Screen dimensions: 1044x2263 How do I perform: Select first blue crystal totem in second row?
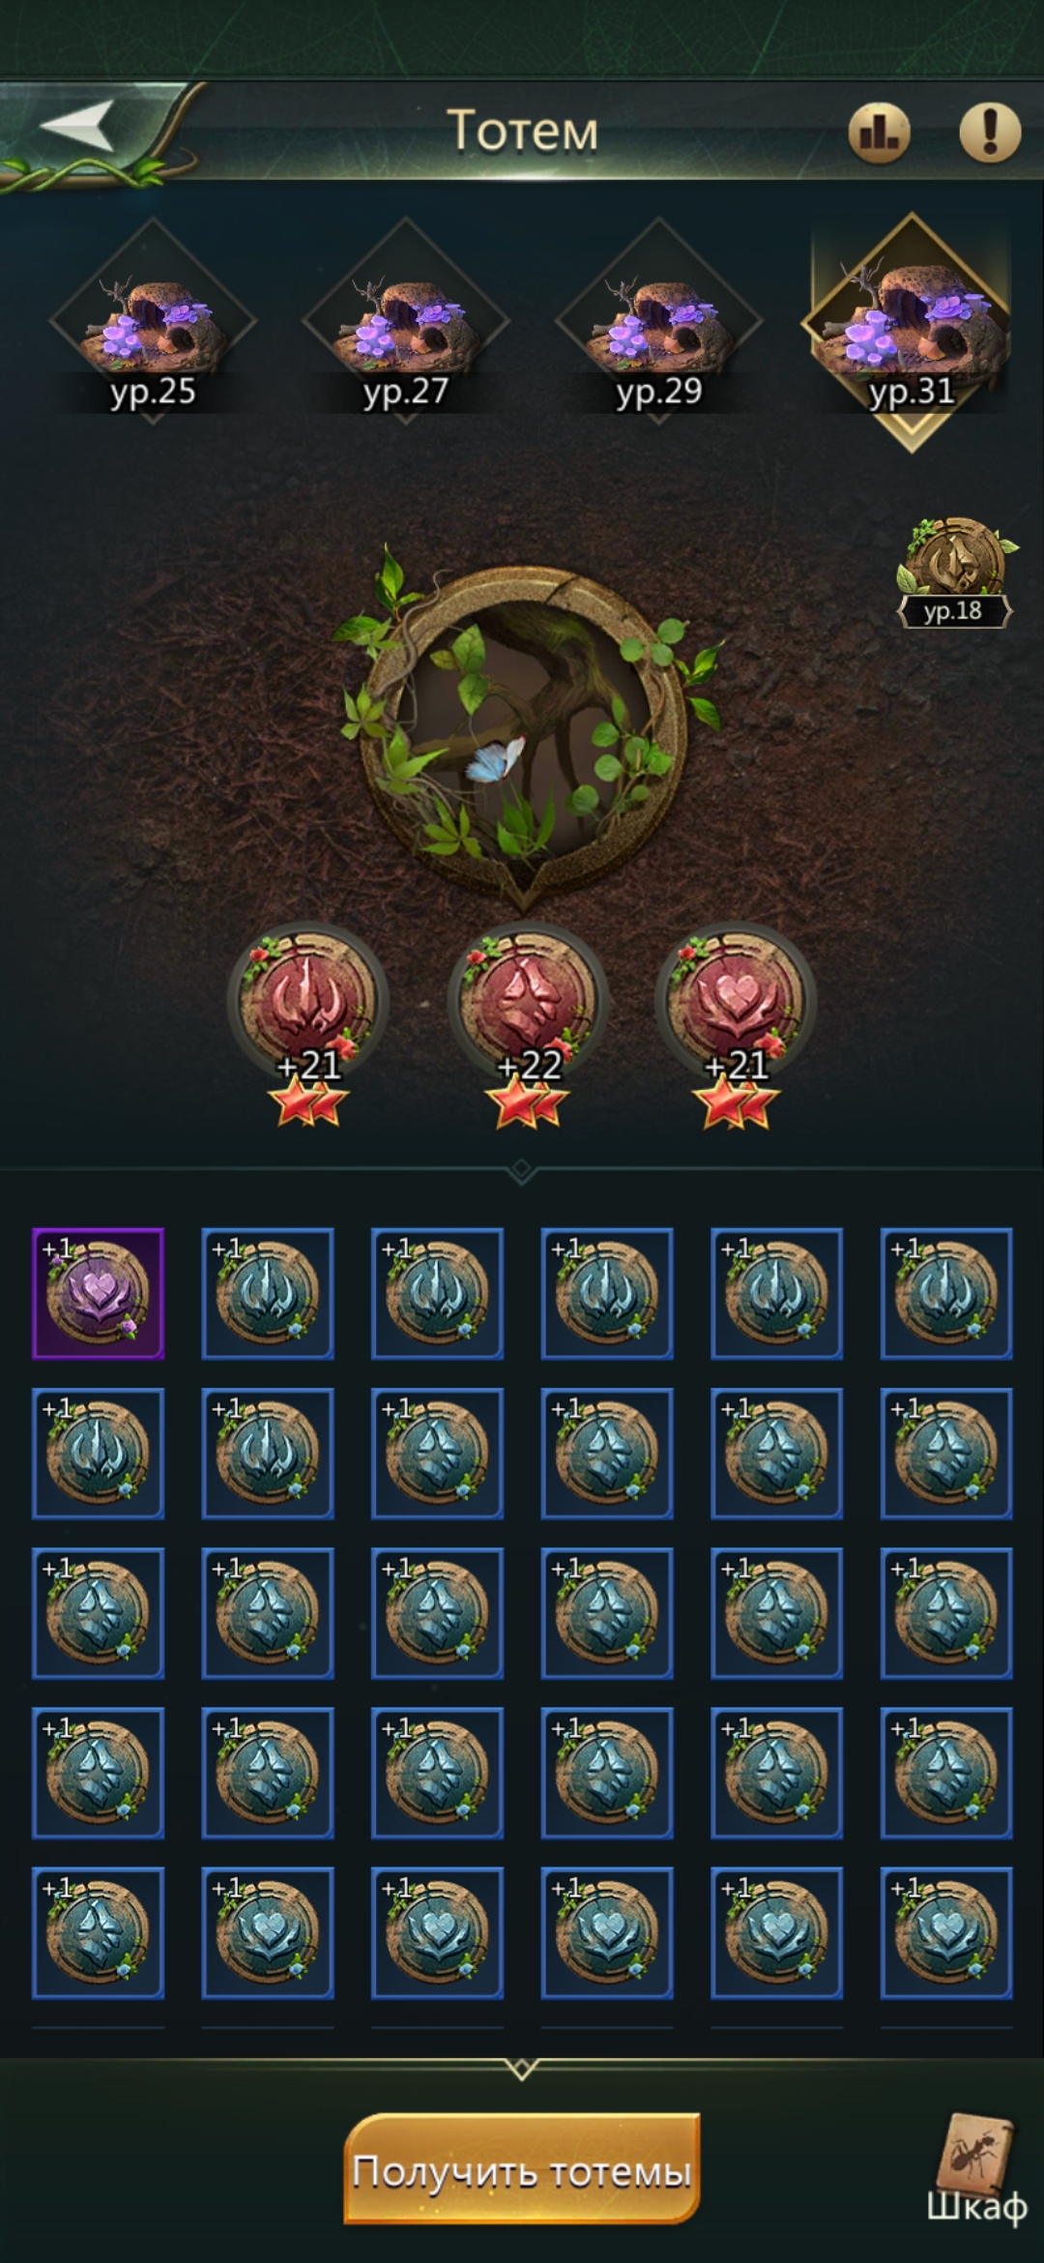tap(437, 1454)
